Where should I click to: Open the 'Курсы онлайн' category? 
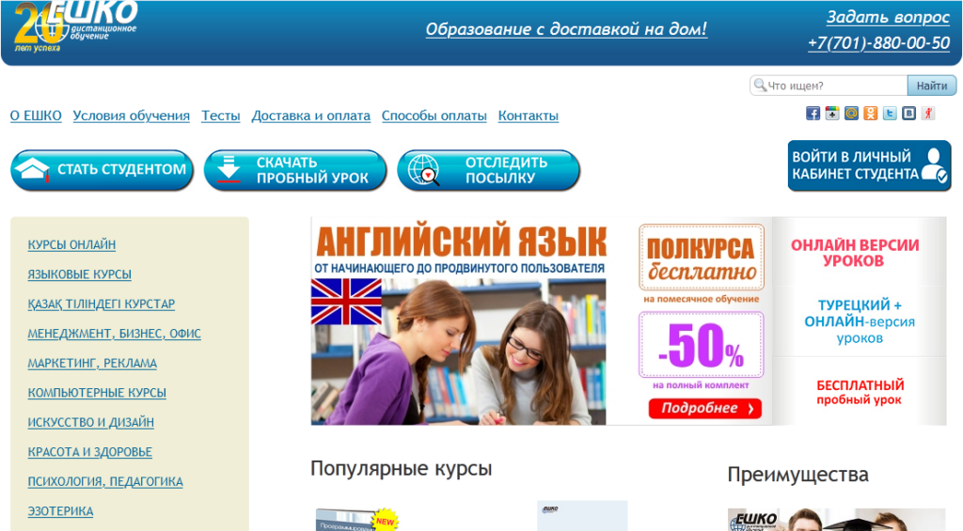click(71, 244)
